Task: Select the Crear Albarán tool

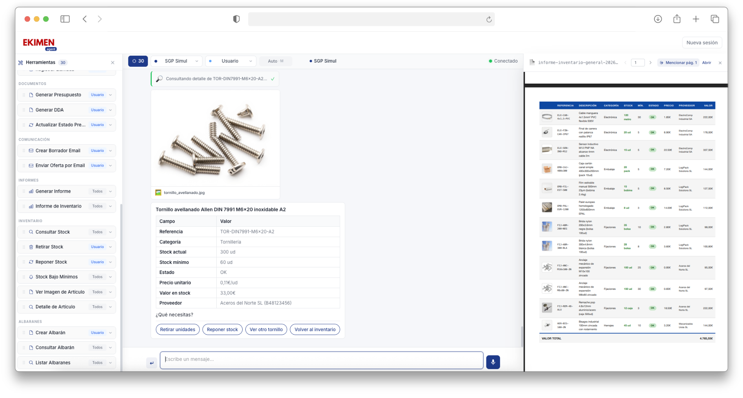Action: [x=50, y=333]
